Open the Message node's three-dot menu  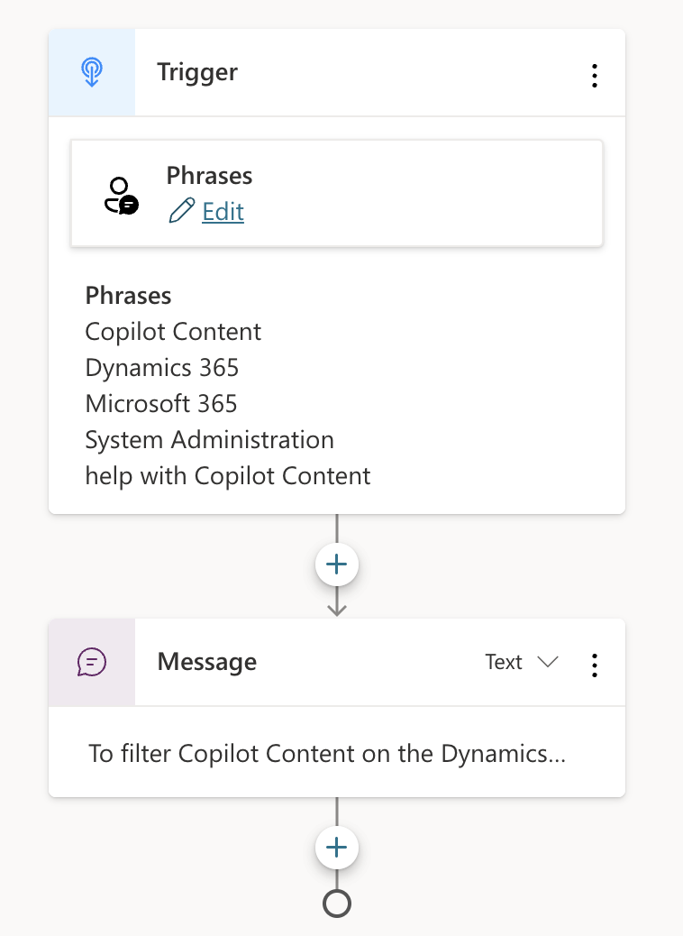point(594,665)
